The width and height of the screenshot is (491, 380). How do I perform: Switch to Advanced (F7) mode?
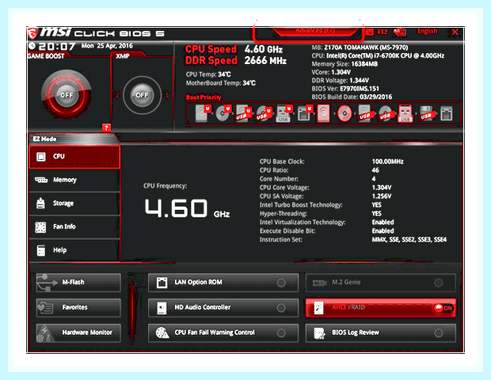pyautogui.click(x=315, y=31)
